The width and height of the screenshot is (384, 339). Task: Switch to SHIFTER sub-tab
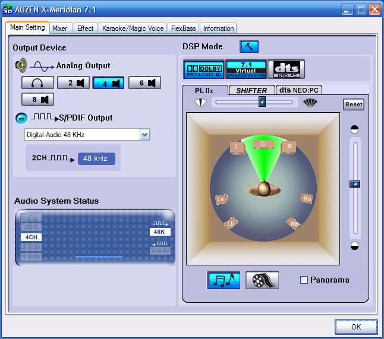(x=251, y=90)
